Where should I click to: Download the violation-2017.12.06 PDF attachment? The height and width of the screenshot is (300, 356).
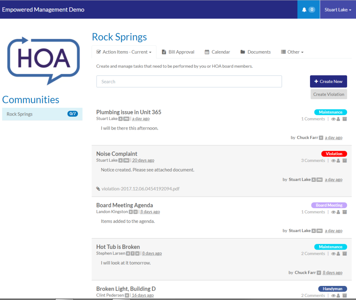pyautogui.click(x=141, y=188)
